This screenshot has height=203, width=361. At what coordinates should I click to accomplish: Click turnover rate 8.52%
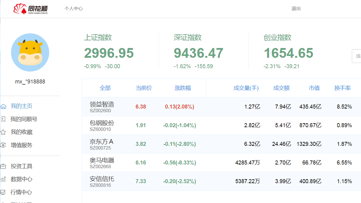(344, 107)
